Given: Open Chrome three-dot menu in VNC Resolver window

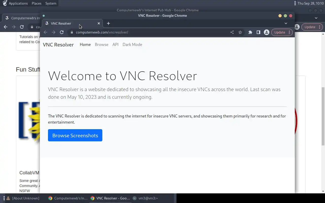Looking at the screenshot, I should [x=289, y=32].
